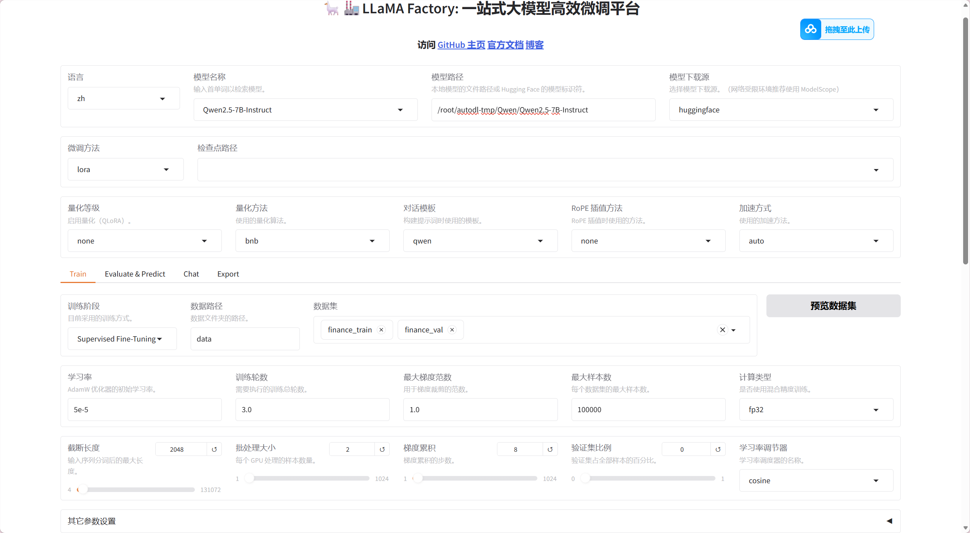Open the 计算类型 fp32 dropdown

[816, 410]
